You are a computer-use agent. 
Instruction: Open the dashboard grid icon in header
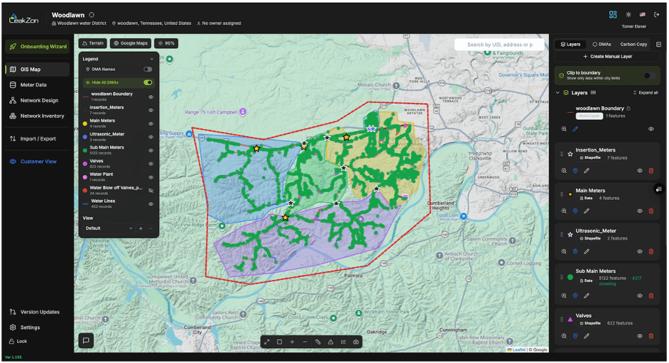coord(613,14)
